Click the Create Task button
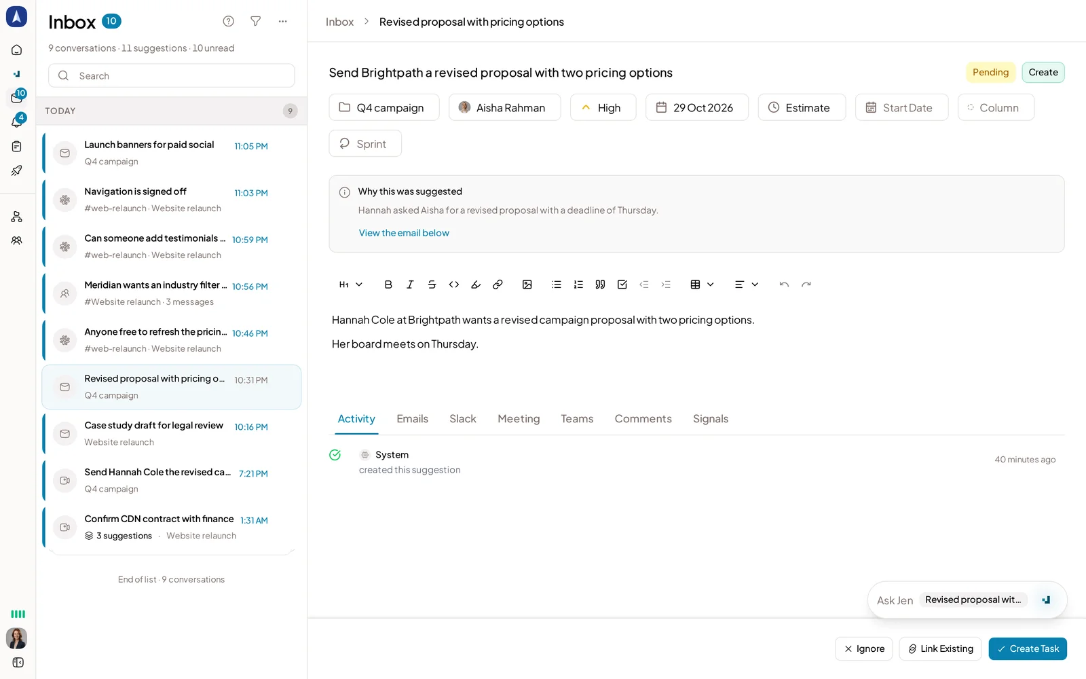The width and height of the screenshot is (1086, 679). click(x=1028, y=648)
